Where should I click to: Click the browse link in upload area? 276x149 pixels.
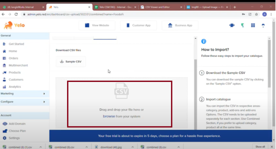[109, 116]
